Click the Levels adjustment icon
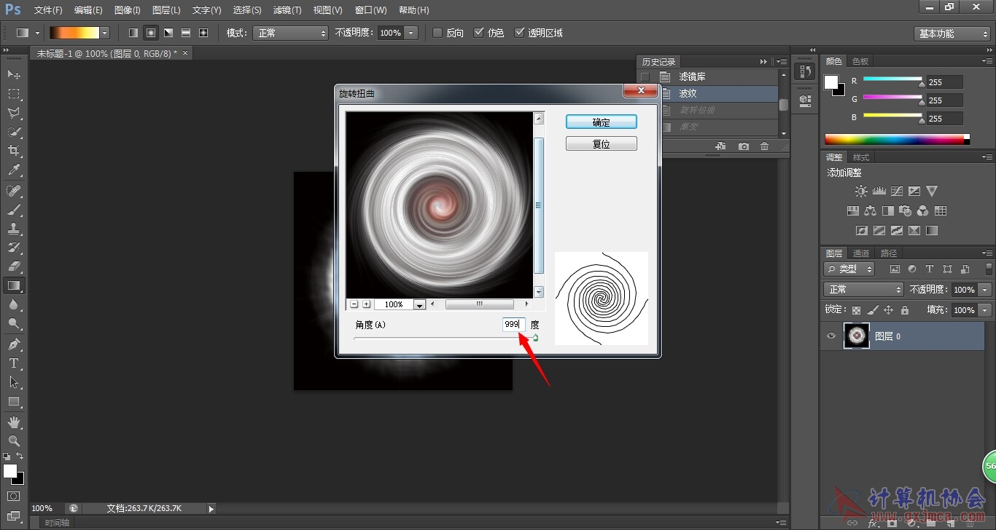The width and height of the screenshot is (996, 530). (x=879, y=191)
